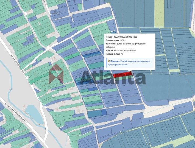Click street label 'вулиця Гетьмана Петра Сагайдачного'
This screenshot has height=148, width=195.
16,113
